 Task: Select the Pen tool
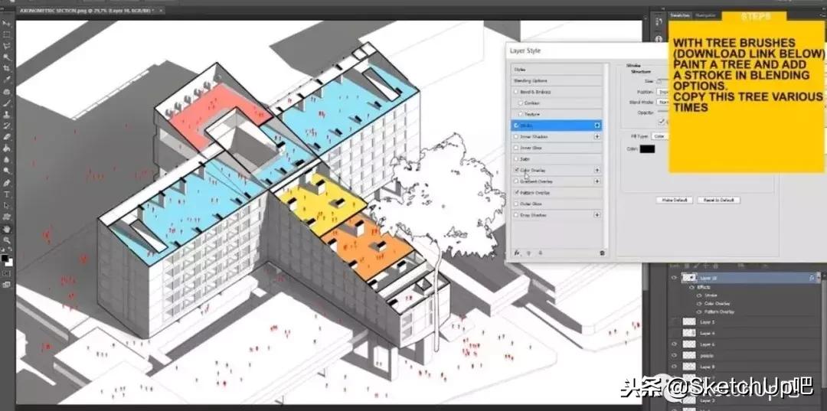coord(7,183)
